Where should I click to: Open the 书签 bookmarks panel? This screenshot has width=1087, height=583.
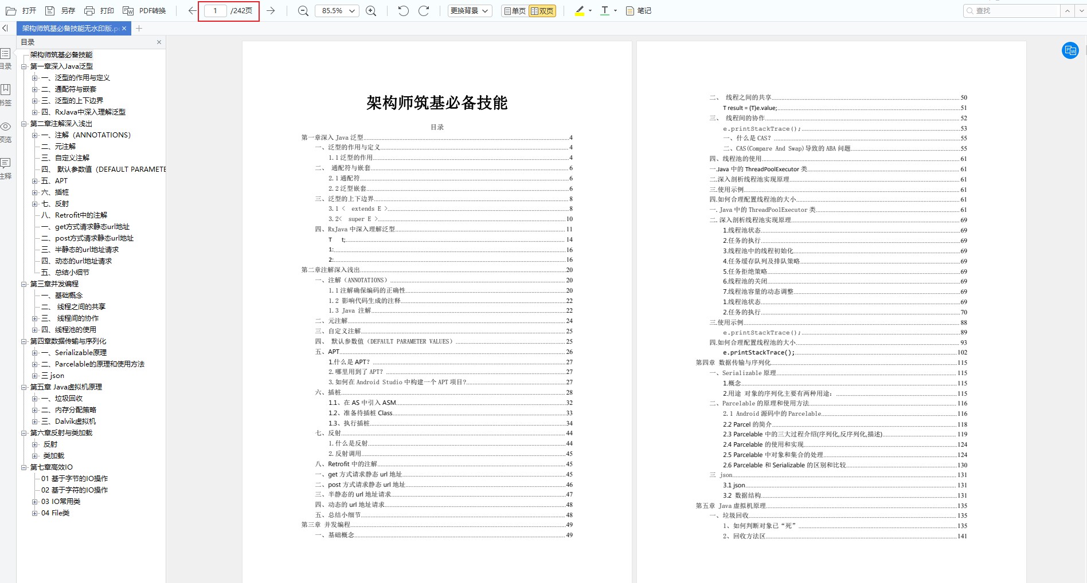[x=6, y=94]
